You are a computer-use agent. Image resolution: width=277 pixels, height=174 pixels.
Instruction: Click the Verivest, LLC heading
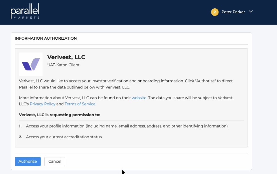[x=66, y=57]
